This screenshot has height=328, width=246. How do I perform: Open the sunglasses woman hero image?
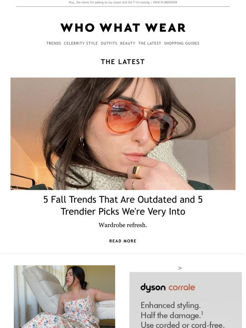click(123, 133)
